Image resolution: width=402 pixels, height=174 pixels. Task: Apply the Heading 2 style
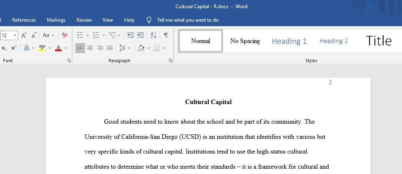(333, 41)
